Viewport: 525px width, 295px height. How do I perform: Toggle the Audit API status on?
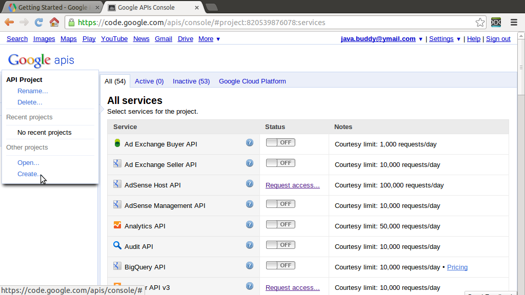tap(280, 245)
